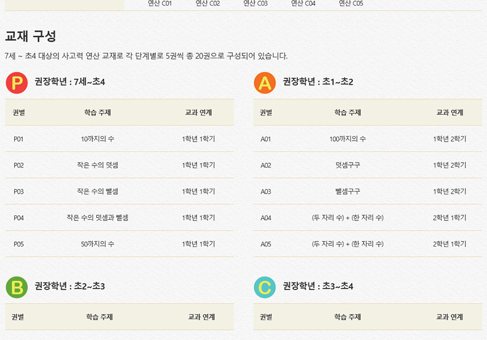Click the red P level circle icon
Viewport: 487px width, 340px height.
[16, 83]
